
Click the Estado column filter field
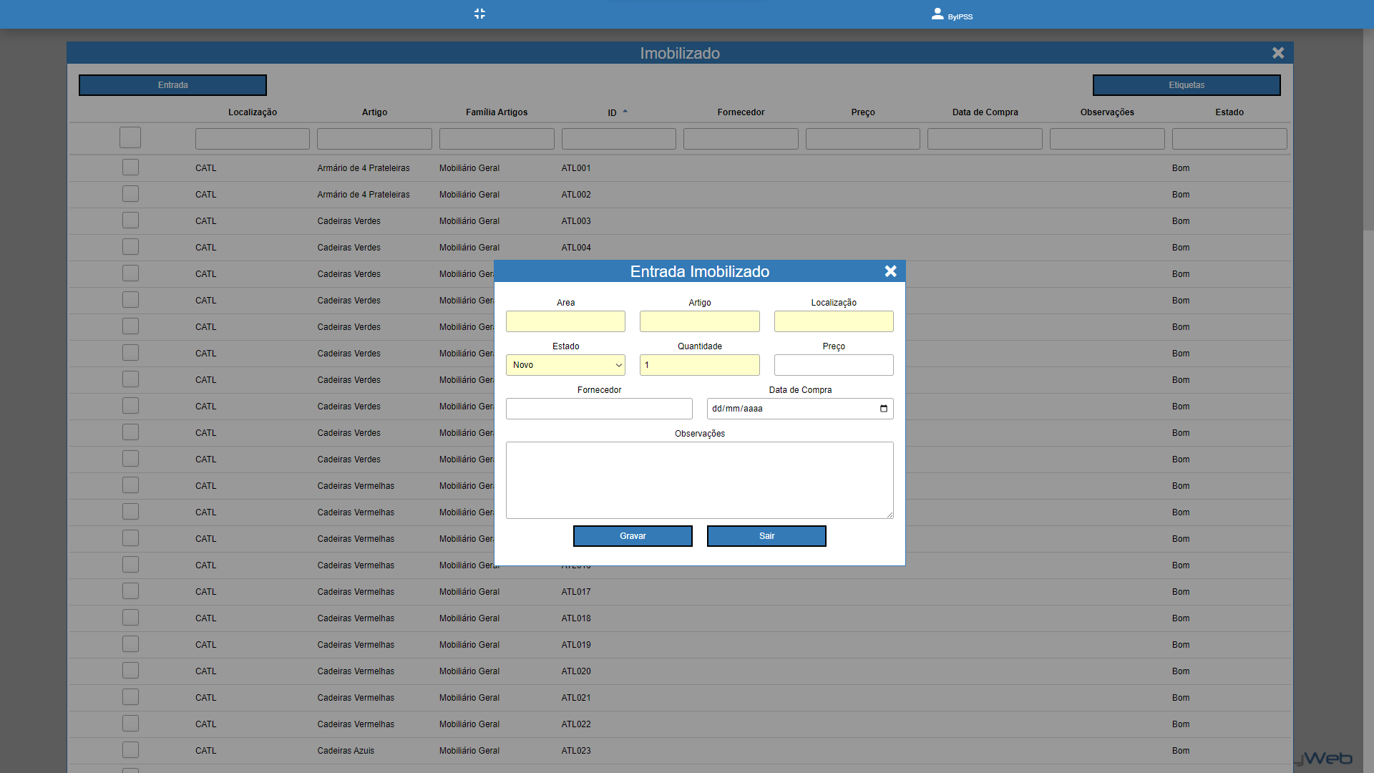pos(1229,139)
